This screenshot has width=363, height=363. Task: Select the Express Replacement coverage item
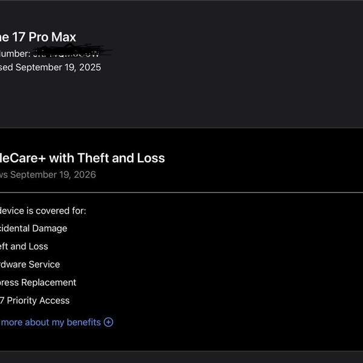[38, 283]
